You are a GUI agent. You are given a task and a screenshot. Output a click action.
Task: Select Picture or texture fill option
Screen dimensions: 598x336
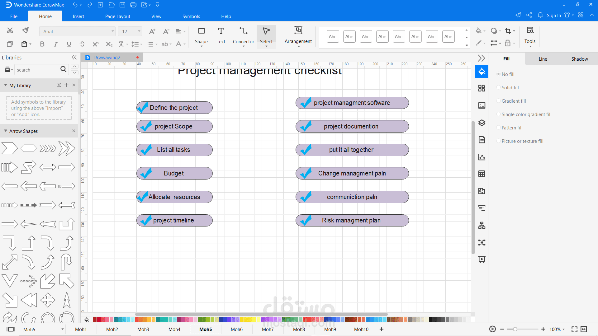click(x=499, y=141)
